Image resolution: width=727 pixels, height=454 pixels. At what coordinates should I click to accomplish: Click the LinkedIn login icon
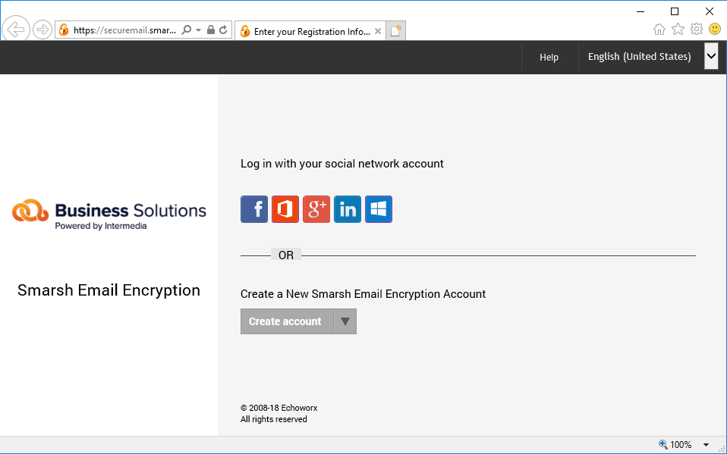point(348,209)
